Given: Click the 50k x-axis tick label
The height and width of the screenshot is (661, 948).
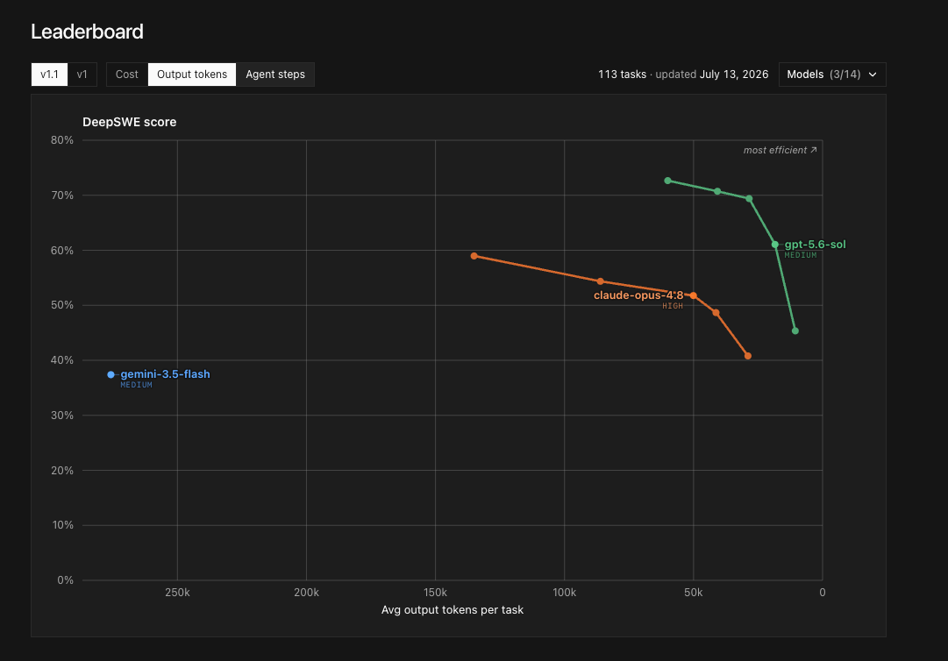Looking at the screenshot, I should pyautogui.click(x=694, y=592).
